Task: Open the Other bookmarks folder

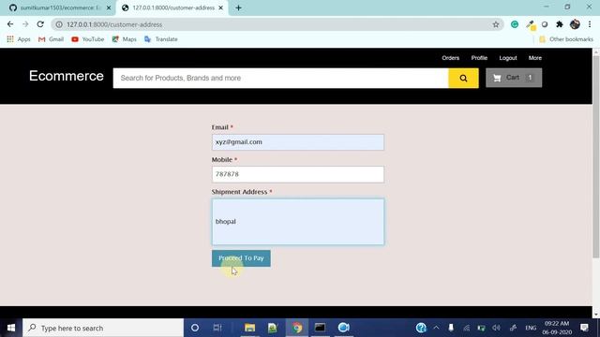Action: [565, 39]
